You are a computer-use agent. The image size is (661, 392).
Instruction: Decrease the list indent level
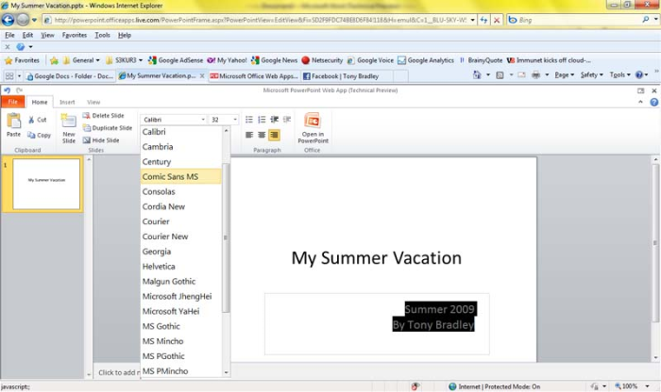pyautogui.click(x=275, y=120)
